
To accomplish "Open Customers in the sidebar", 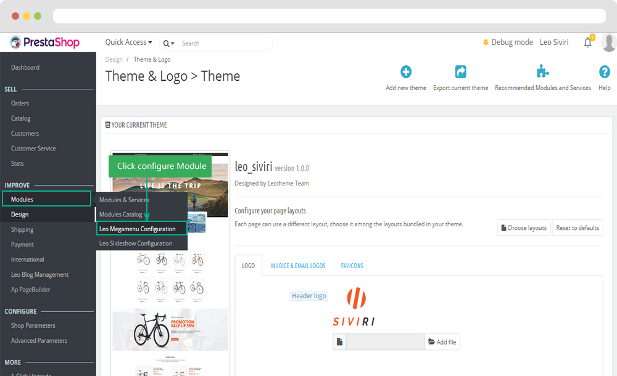I will (25, 133).
